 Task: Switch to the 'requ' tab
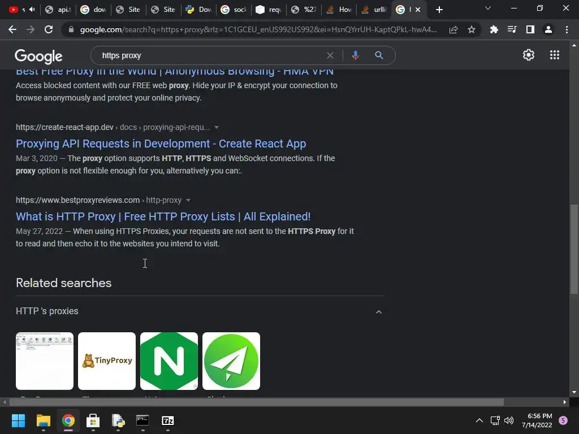pyautogui.click(x=269, y=10)
